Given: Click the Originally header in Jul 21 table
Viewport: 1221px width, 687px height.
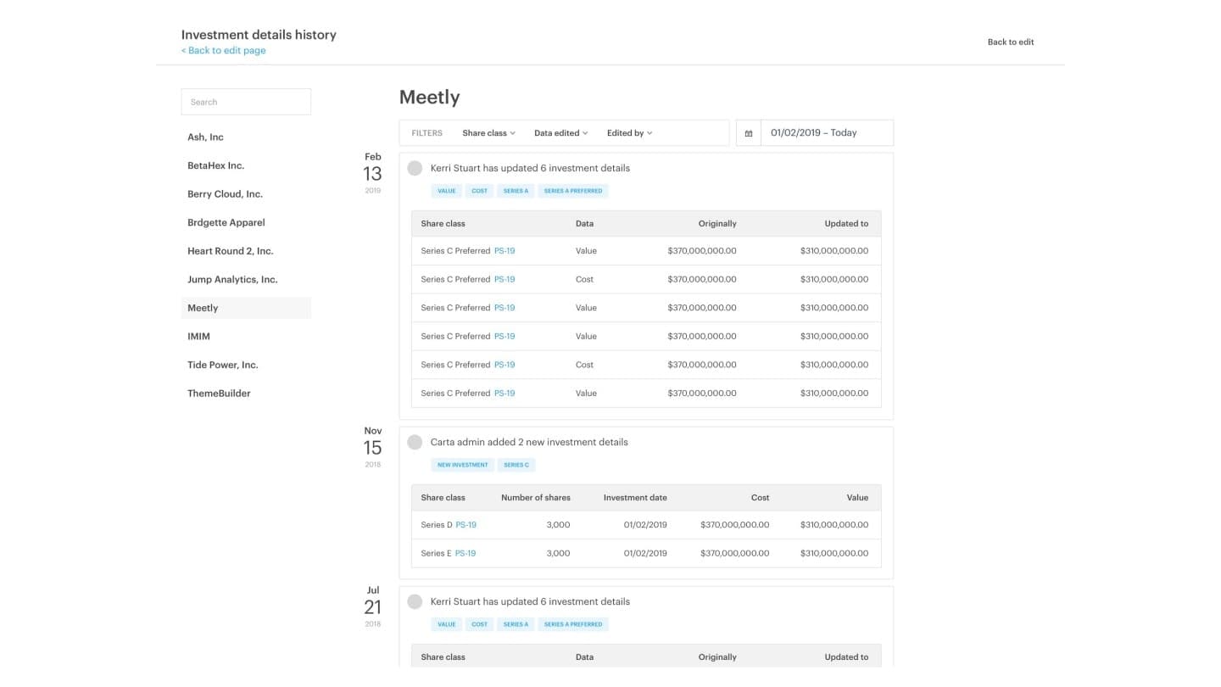Looking at the screenshot, I should tap(717, 657).
